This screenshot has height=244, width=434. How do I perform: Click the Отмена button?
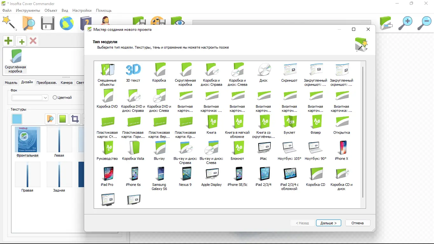(357, 223)
